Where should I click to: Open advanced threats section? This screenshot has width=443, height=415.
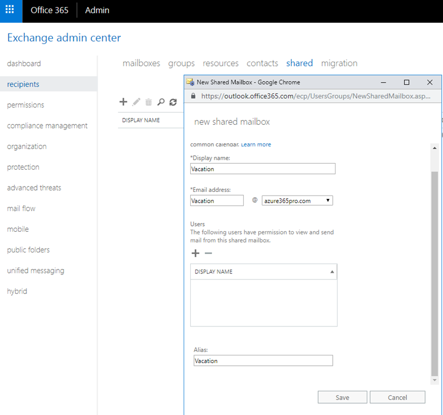pyautogui.click(x=34, y=188)
